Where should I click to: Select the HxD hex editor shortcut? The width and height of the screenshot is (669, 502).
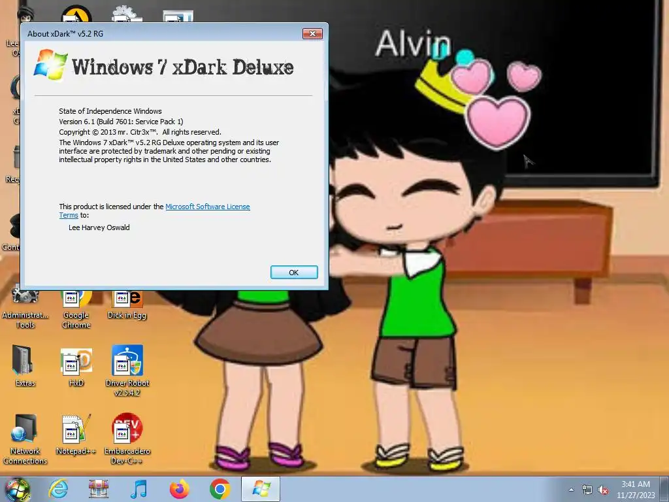click(x=76, y=366)
